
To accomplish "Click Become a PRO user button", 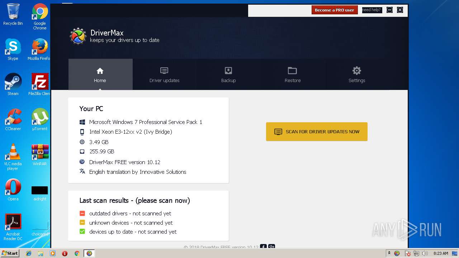I will pos(335,10).
